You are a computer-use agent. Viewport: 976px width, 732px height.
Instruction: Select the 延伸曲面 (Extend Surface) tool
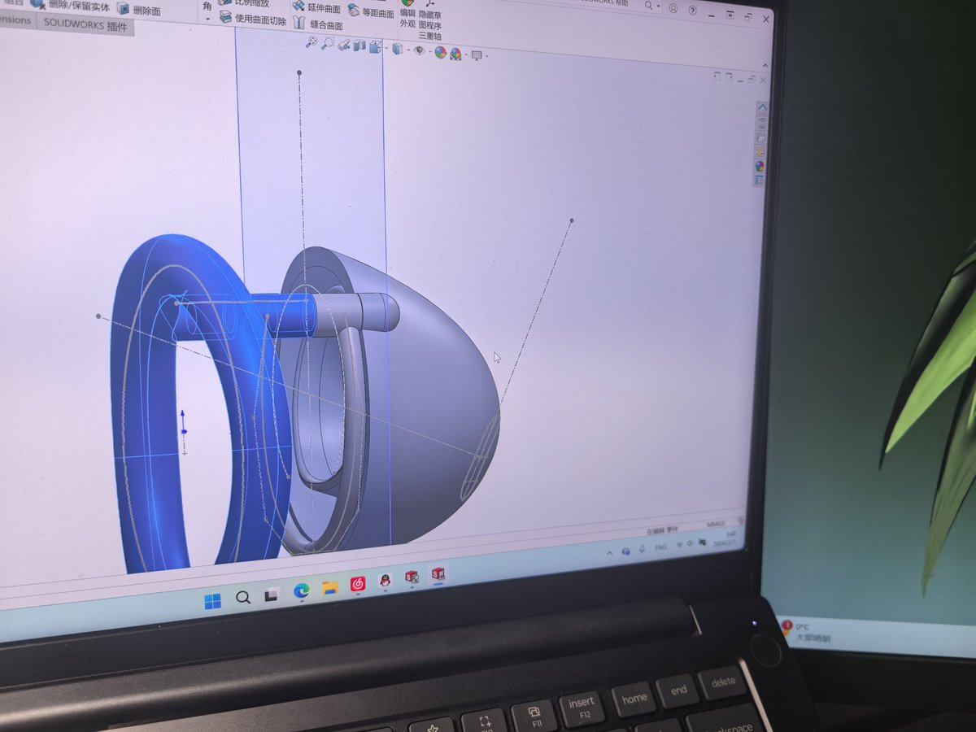[x=316, y=7]
